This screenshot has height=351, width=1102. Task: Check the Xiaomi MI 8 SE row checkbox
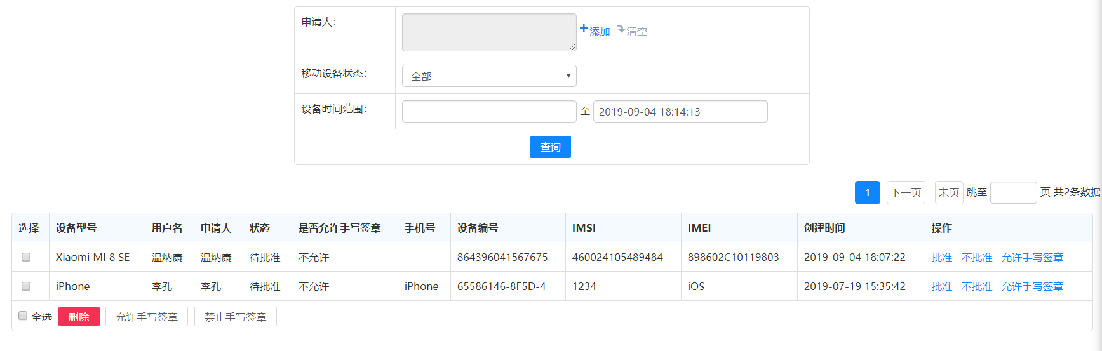coord(26,257)
